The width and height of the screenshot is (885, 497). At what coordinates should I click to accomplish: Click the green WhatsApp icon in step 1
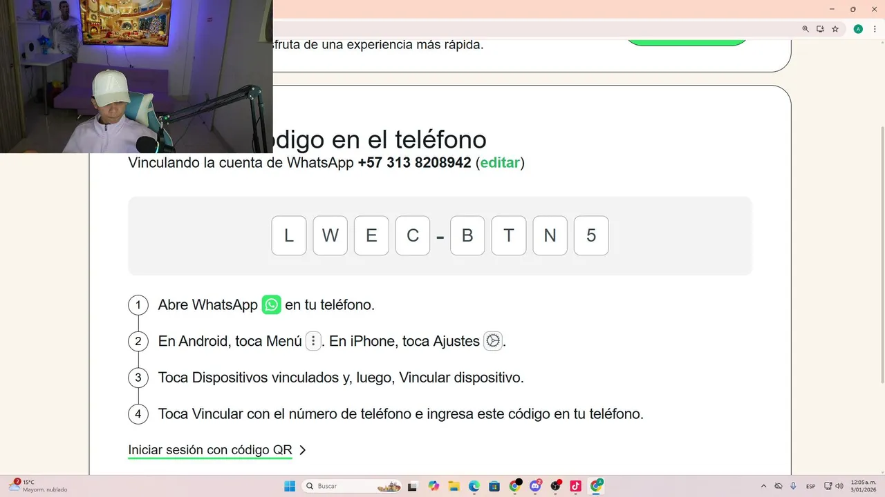272,304
